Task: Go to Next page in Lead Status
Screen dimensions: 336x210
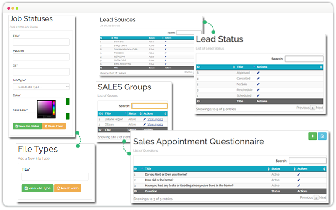Action: click(x=320, y=108)
